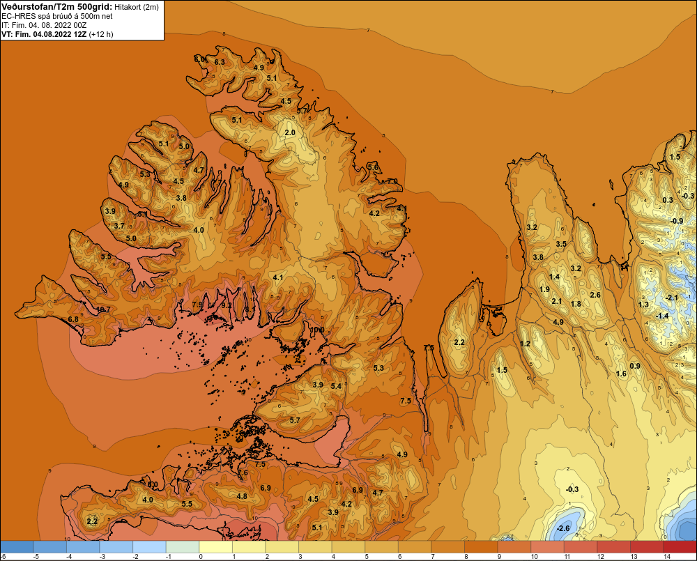
Task: Click the map title 'Veðurstofan/T2m 500grid'
Action: (x=57, y=6)
